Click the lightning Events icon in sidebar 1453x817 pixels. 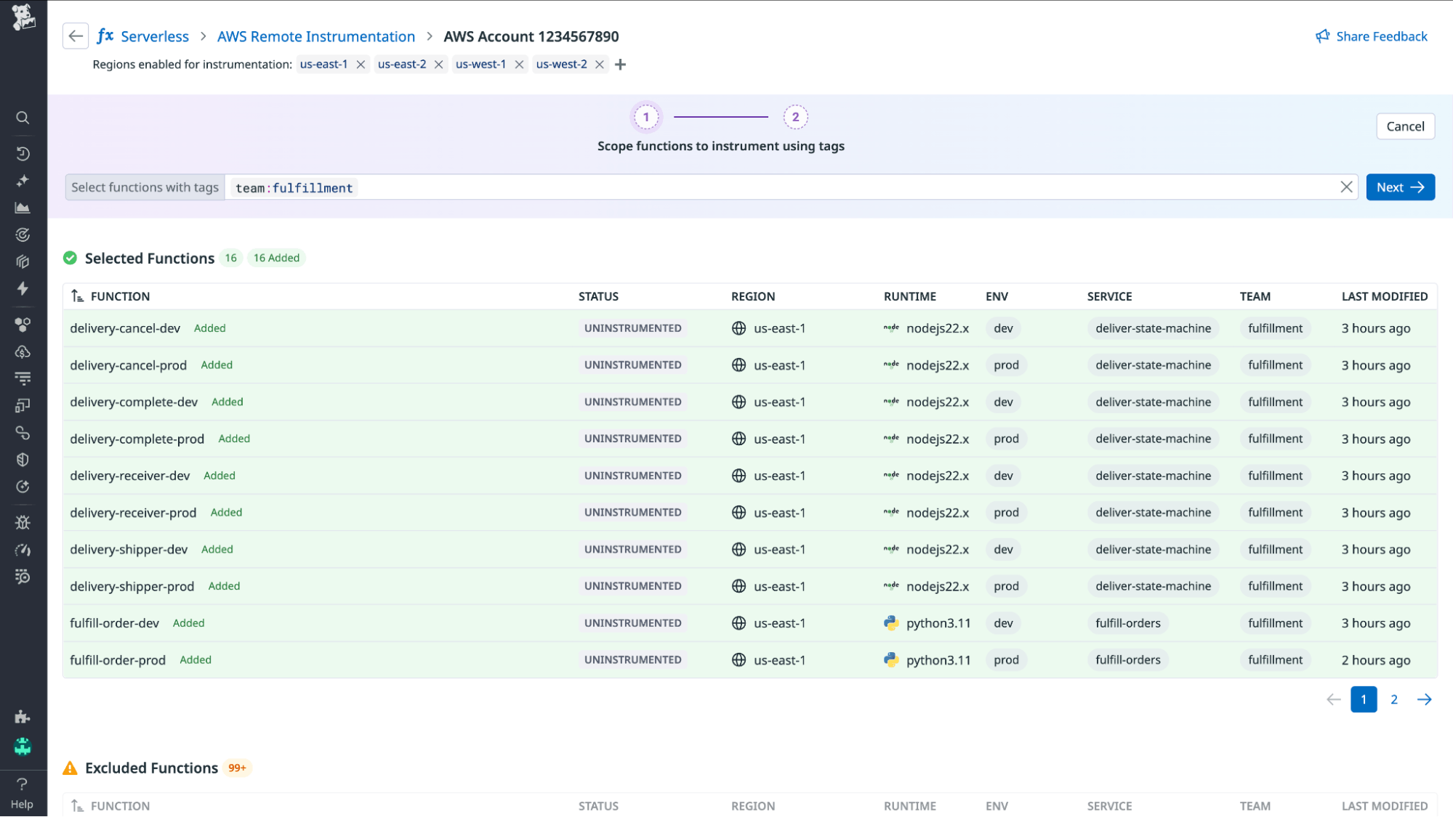[23, 289]
